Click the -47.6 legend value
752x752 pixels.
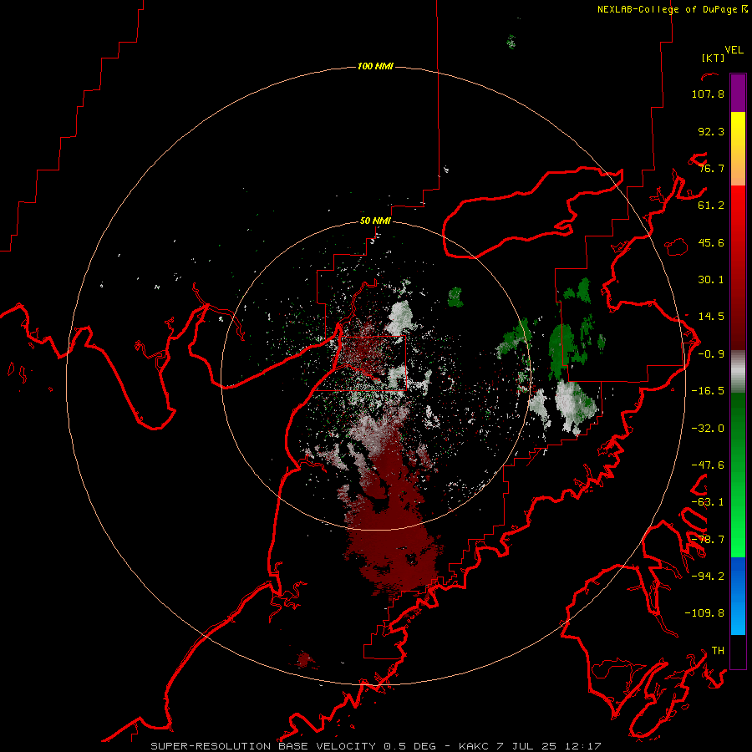coord(708,465)
